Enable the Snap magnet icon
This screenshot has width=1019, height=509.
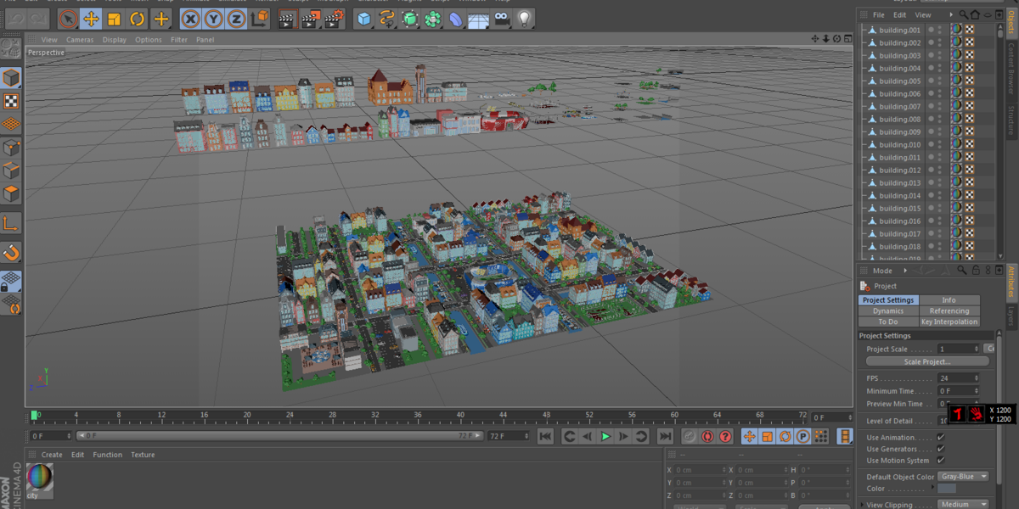[11, 253]
